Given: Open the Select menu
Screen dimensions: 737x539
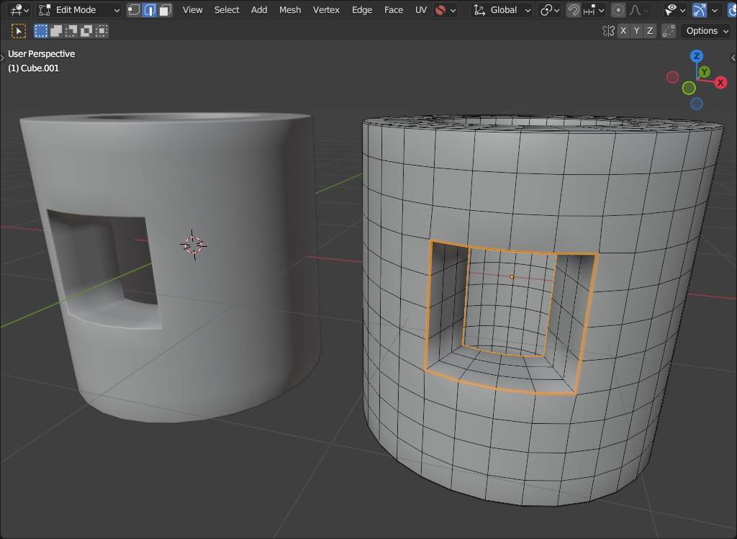Looking at the screenshot, I should [227, 10].
